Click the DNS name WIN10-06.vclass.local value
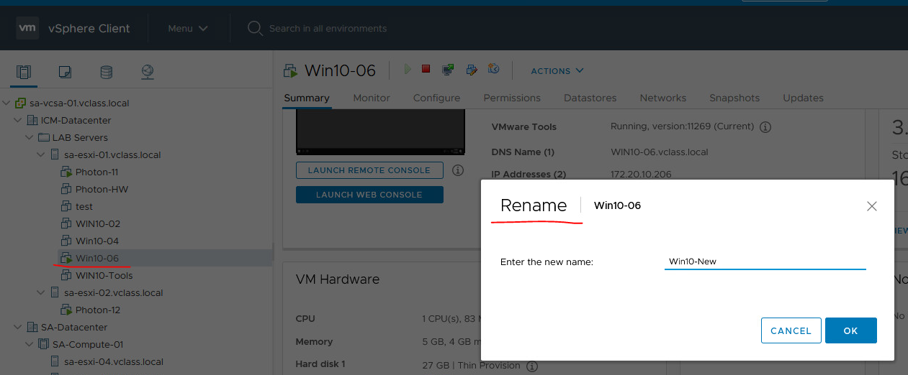 (x=660, y=152)
